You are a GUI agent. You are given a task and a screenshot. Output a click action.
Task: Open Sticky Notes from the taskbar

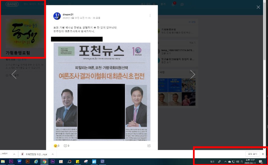pyautogui.click(x=77, y=161)
